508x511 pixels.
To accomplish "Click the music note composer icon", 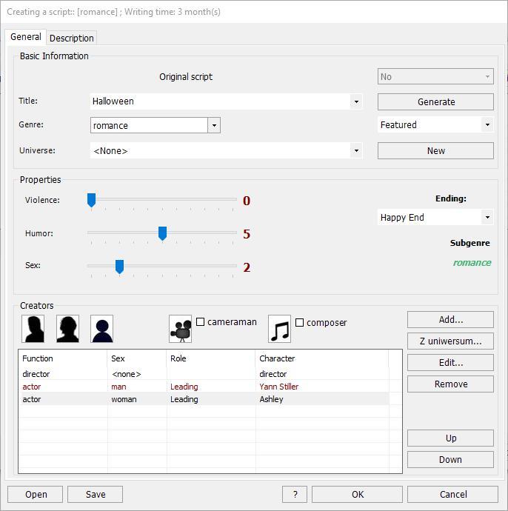I will pyautogui.click(x=279, y=329).
